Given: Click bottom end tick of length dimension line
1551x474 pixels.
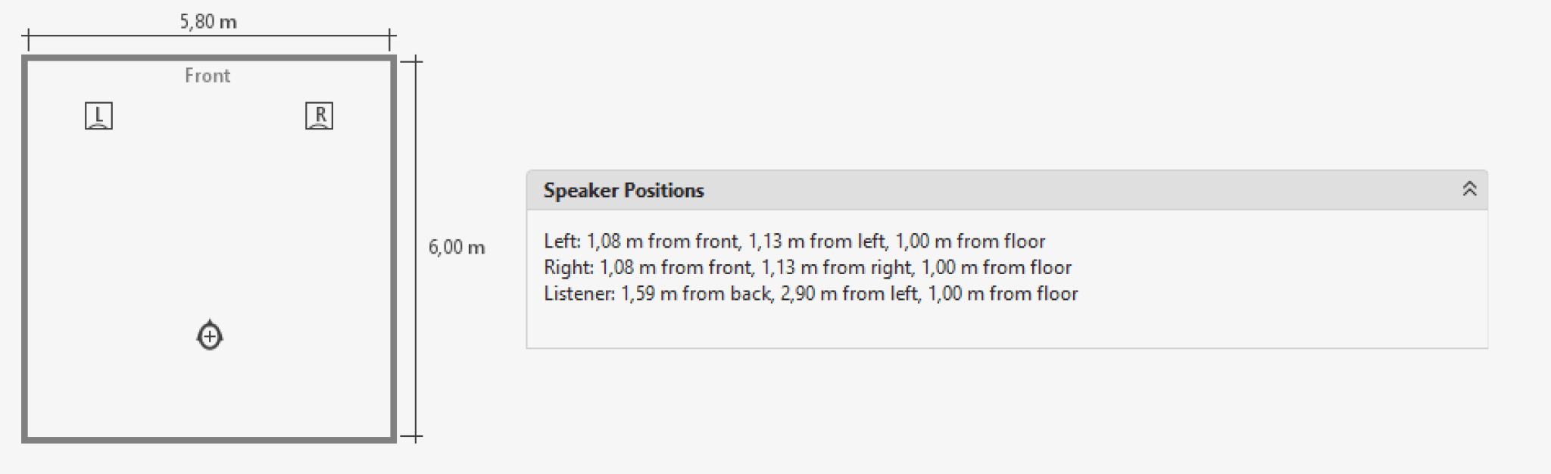Looking at the screenshot, I should [411, 437].
